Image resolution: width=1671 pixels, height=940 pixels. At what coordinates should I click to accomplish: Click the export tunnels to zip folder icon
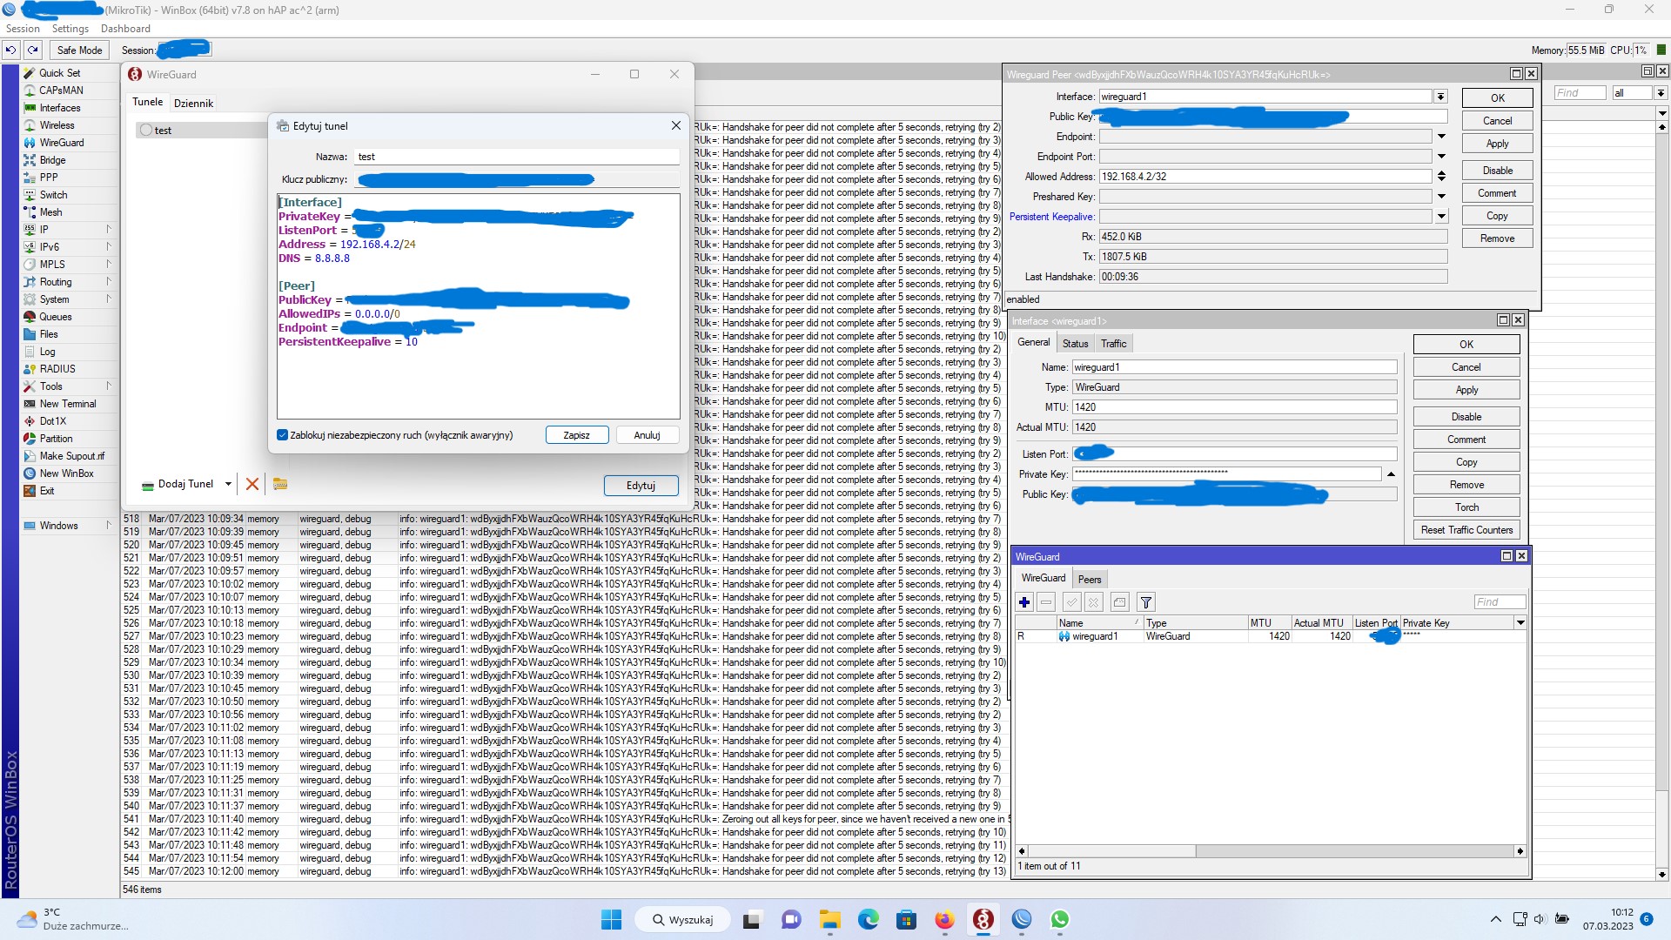[x=280, y=484]
